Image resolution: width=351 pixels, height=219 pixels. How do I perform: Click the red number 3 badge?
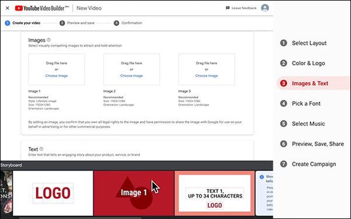click(284, 84)
